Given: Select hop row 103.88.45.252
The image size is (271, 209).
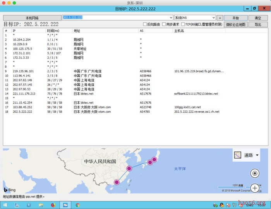Looking at the screenshot, I should pyautogui.click(x=135, y=107).
